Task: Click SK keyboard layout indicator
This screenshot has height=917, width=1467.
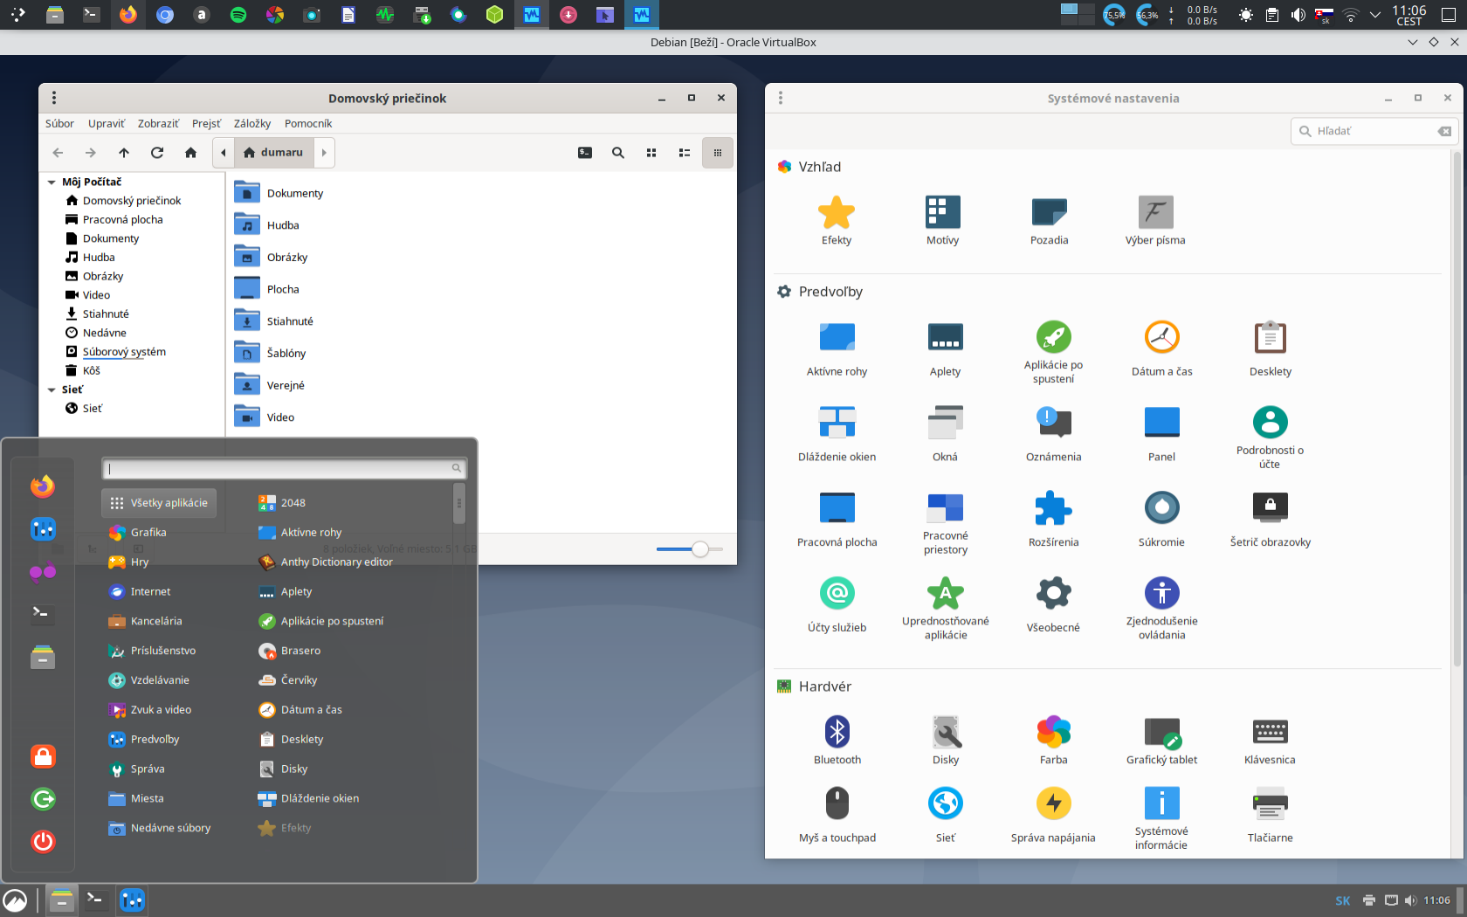Action: (x=1342, y=900)
